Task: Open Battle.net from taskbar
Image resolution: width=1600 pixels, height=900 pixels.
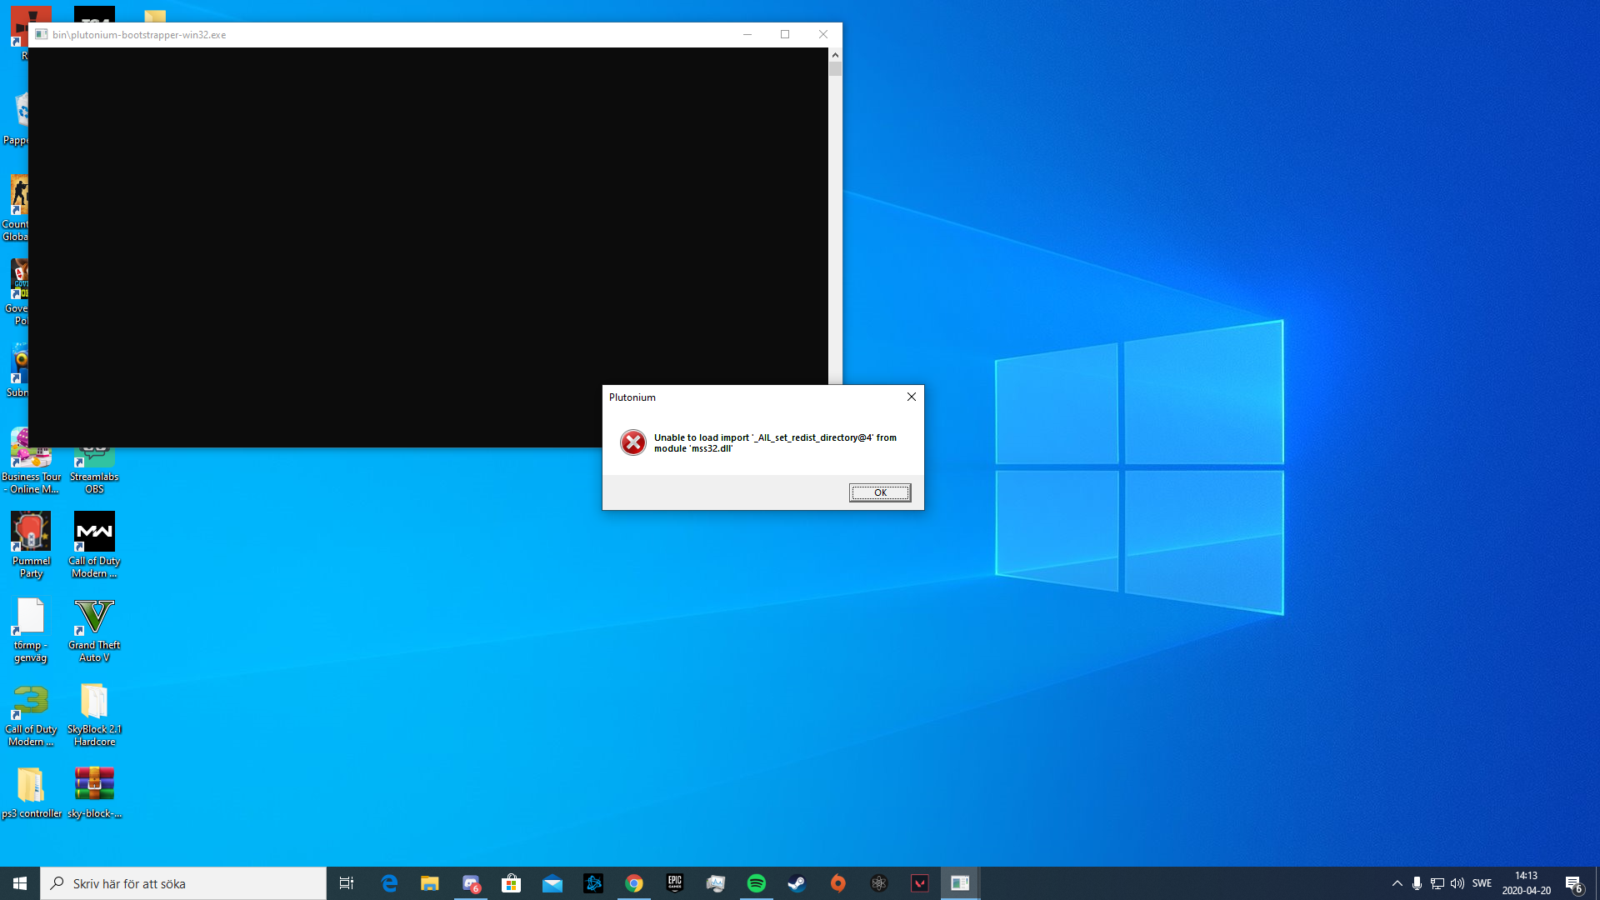Action: coord(593,883)
